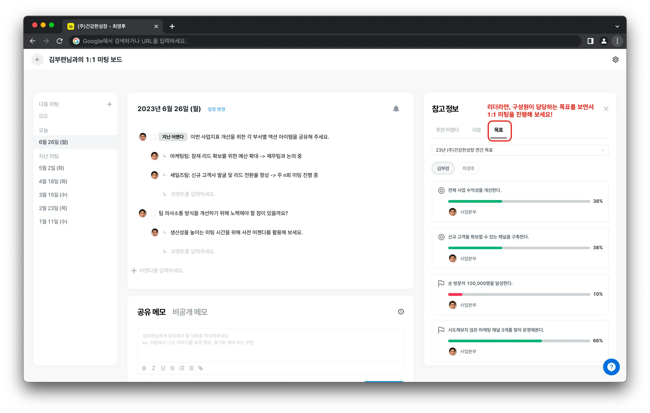Open the 5월 2일 (화) past meeting
Screen dimensions: 650x413
[51, 168]
